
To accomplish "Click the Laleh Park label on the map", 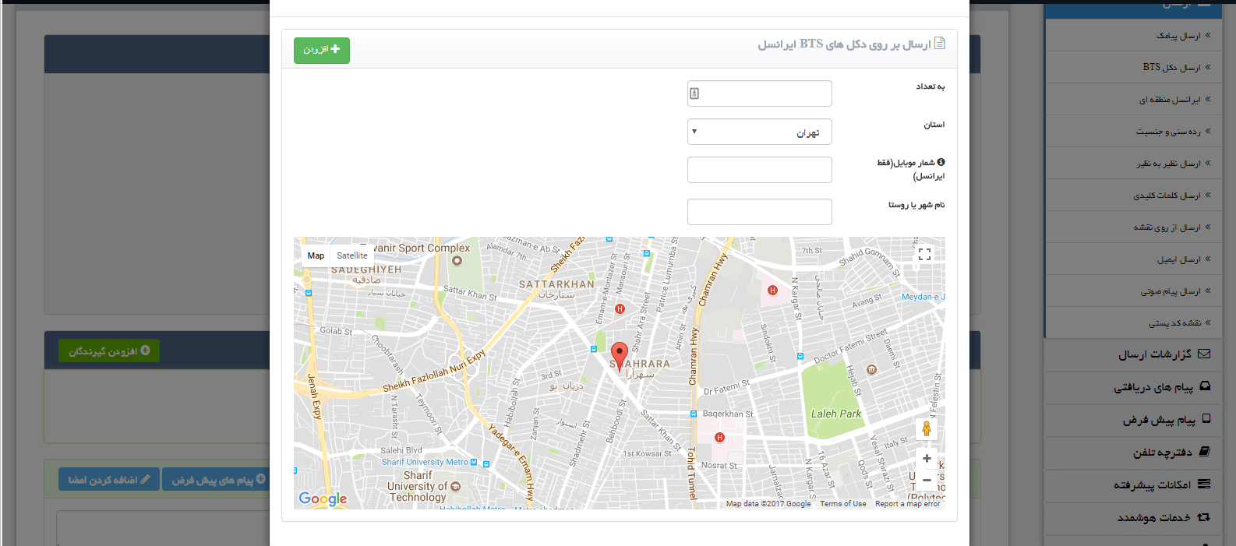I will (x=836, y=414).
